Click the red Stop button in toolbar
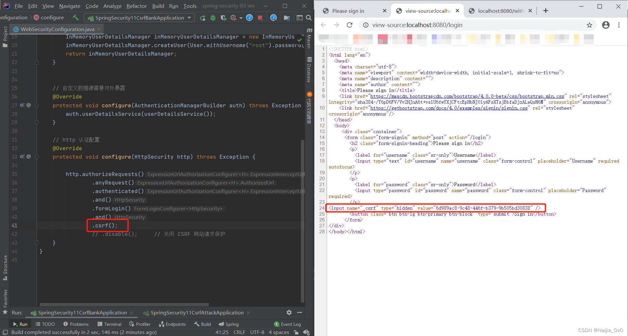This screenshot has height=336, width=628. tap(260, 18)
